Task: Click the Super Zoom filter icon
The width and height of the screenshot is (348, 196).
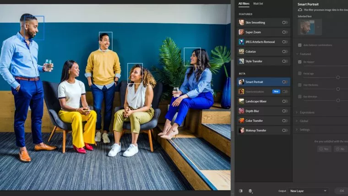Action: (241, 32)
